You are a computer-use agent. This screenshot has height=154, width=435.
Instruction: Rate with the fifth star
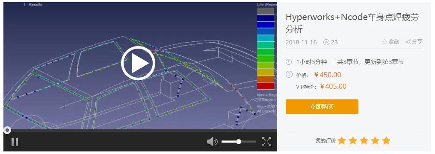(x=386, y=140)
